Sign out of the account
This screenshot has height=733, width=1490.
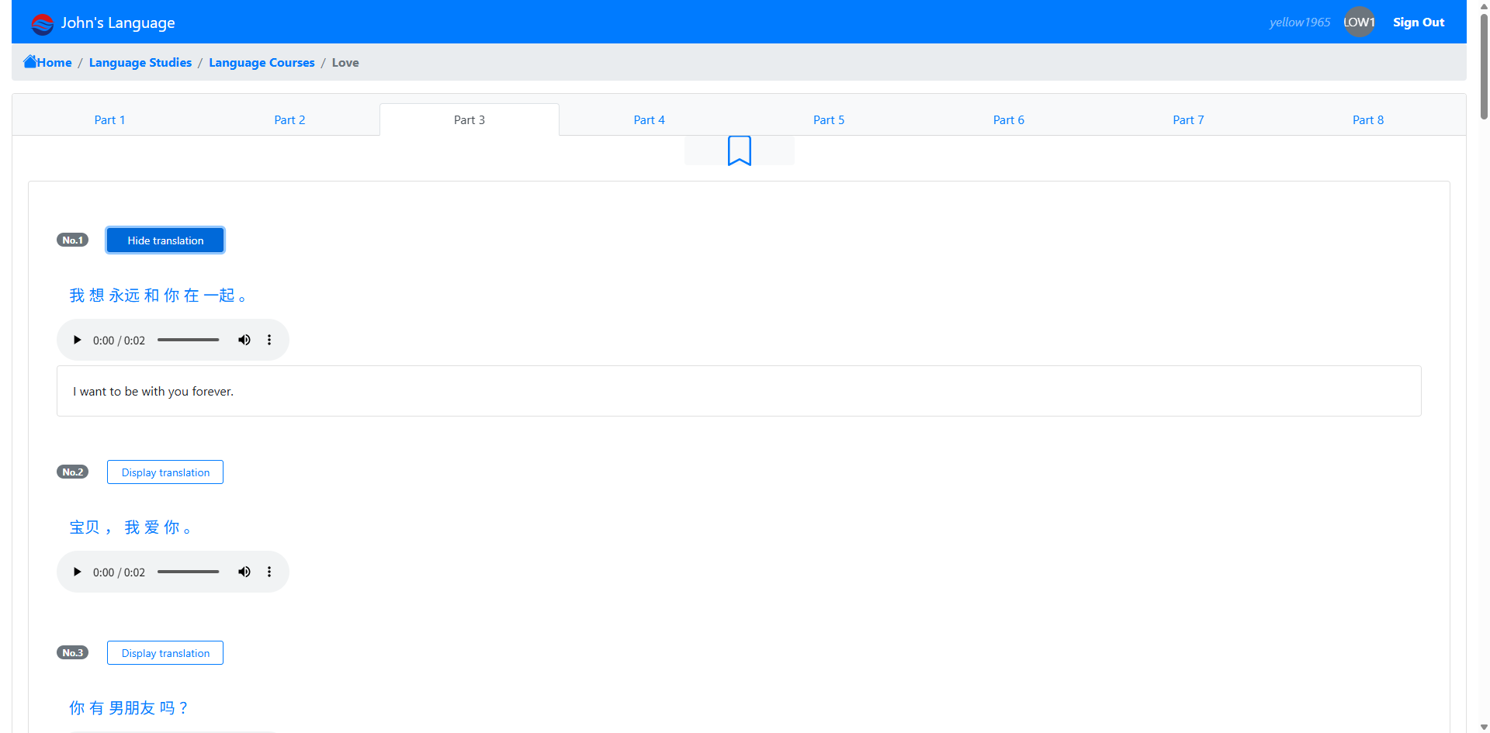1418,22
